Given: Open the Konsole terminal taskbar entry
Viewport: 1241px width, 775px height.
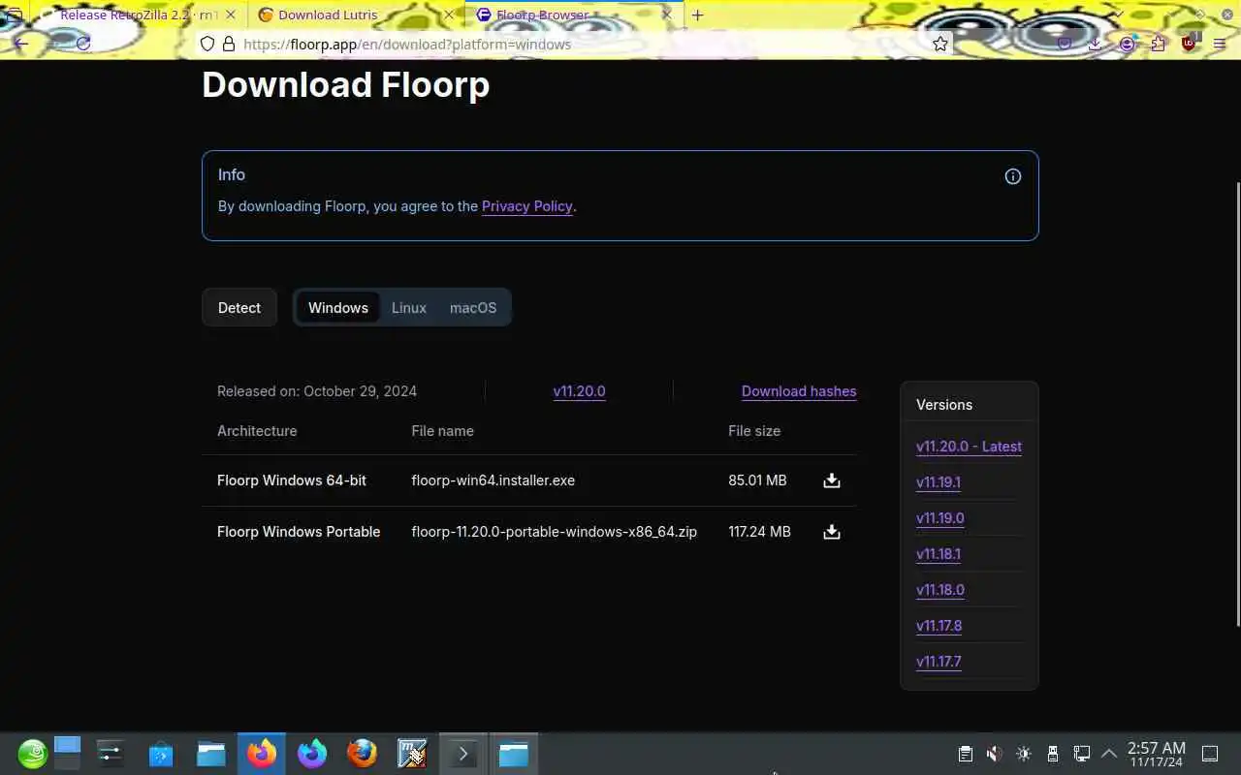Looking at the screenshot, I should [462, 754].
